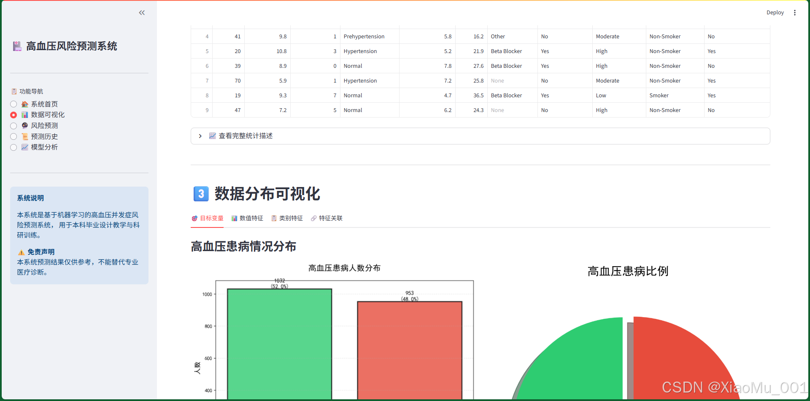The width and height of the screenshot is (810, 401).
Task: Select the 数据可视化 sidebar icon
Action: point(25,115)
